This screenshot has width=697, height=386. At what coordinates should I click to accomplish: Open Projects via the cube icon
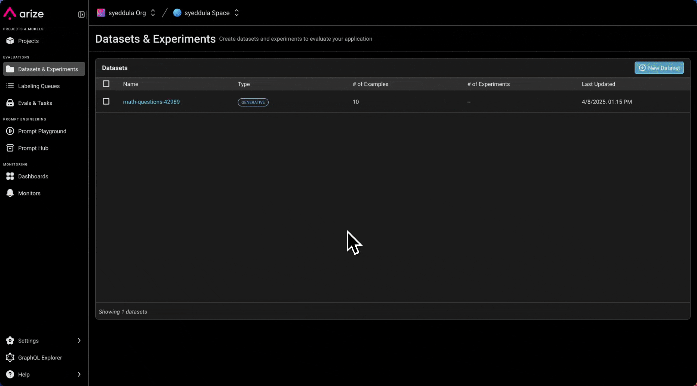pyautogui.click(x=10, y=41)
